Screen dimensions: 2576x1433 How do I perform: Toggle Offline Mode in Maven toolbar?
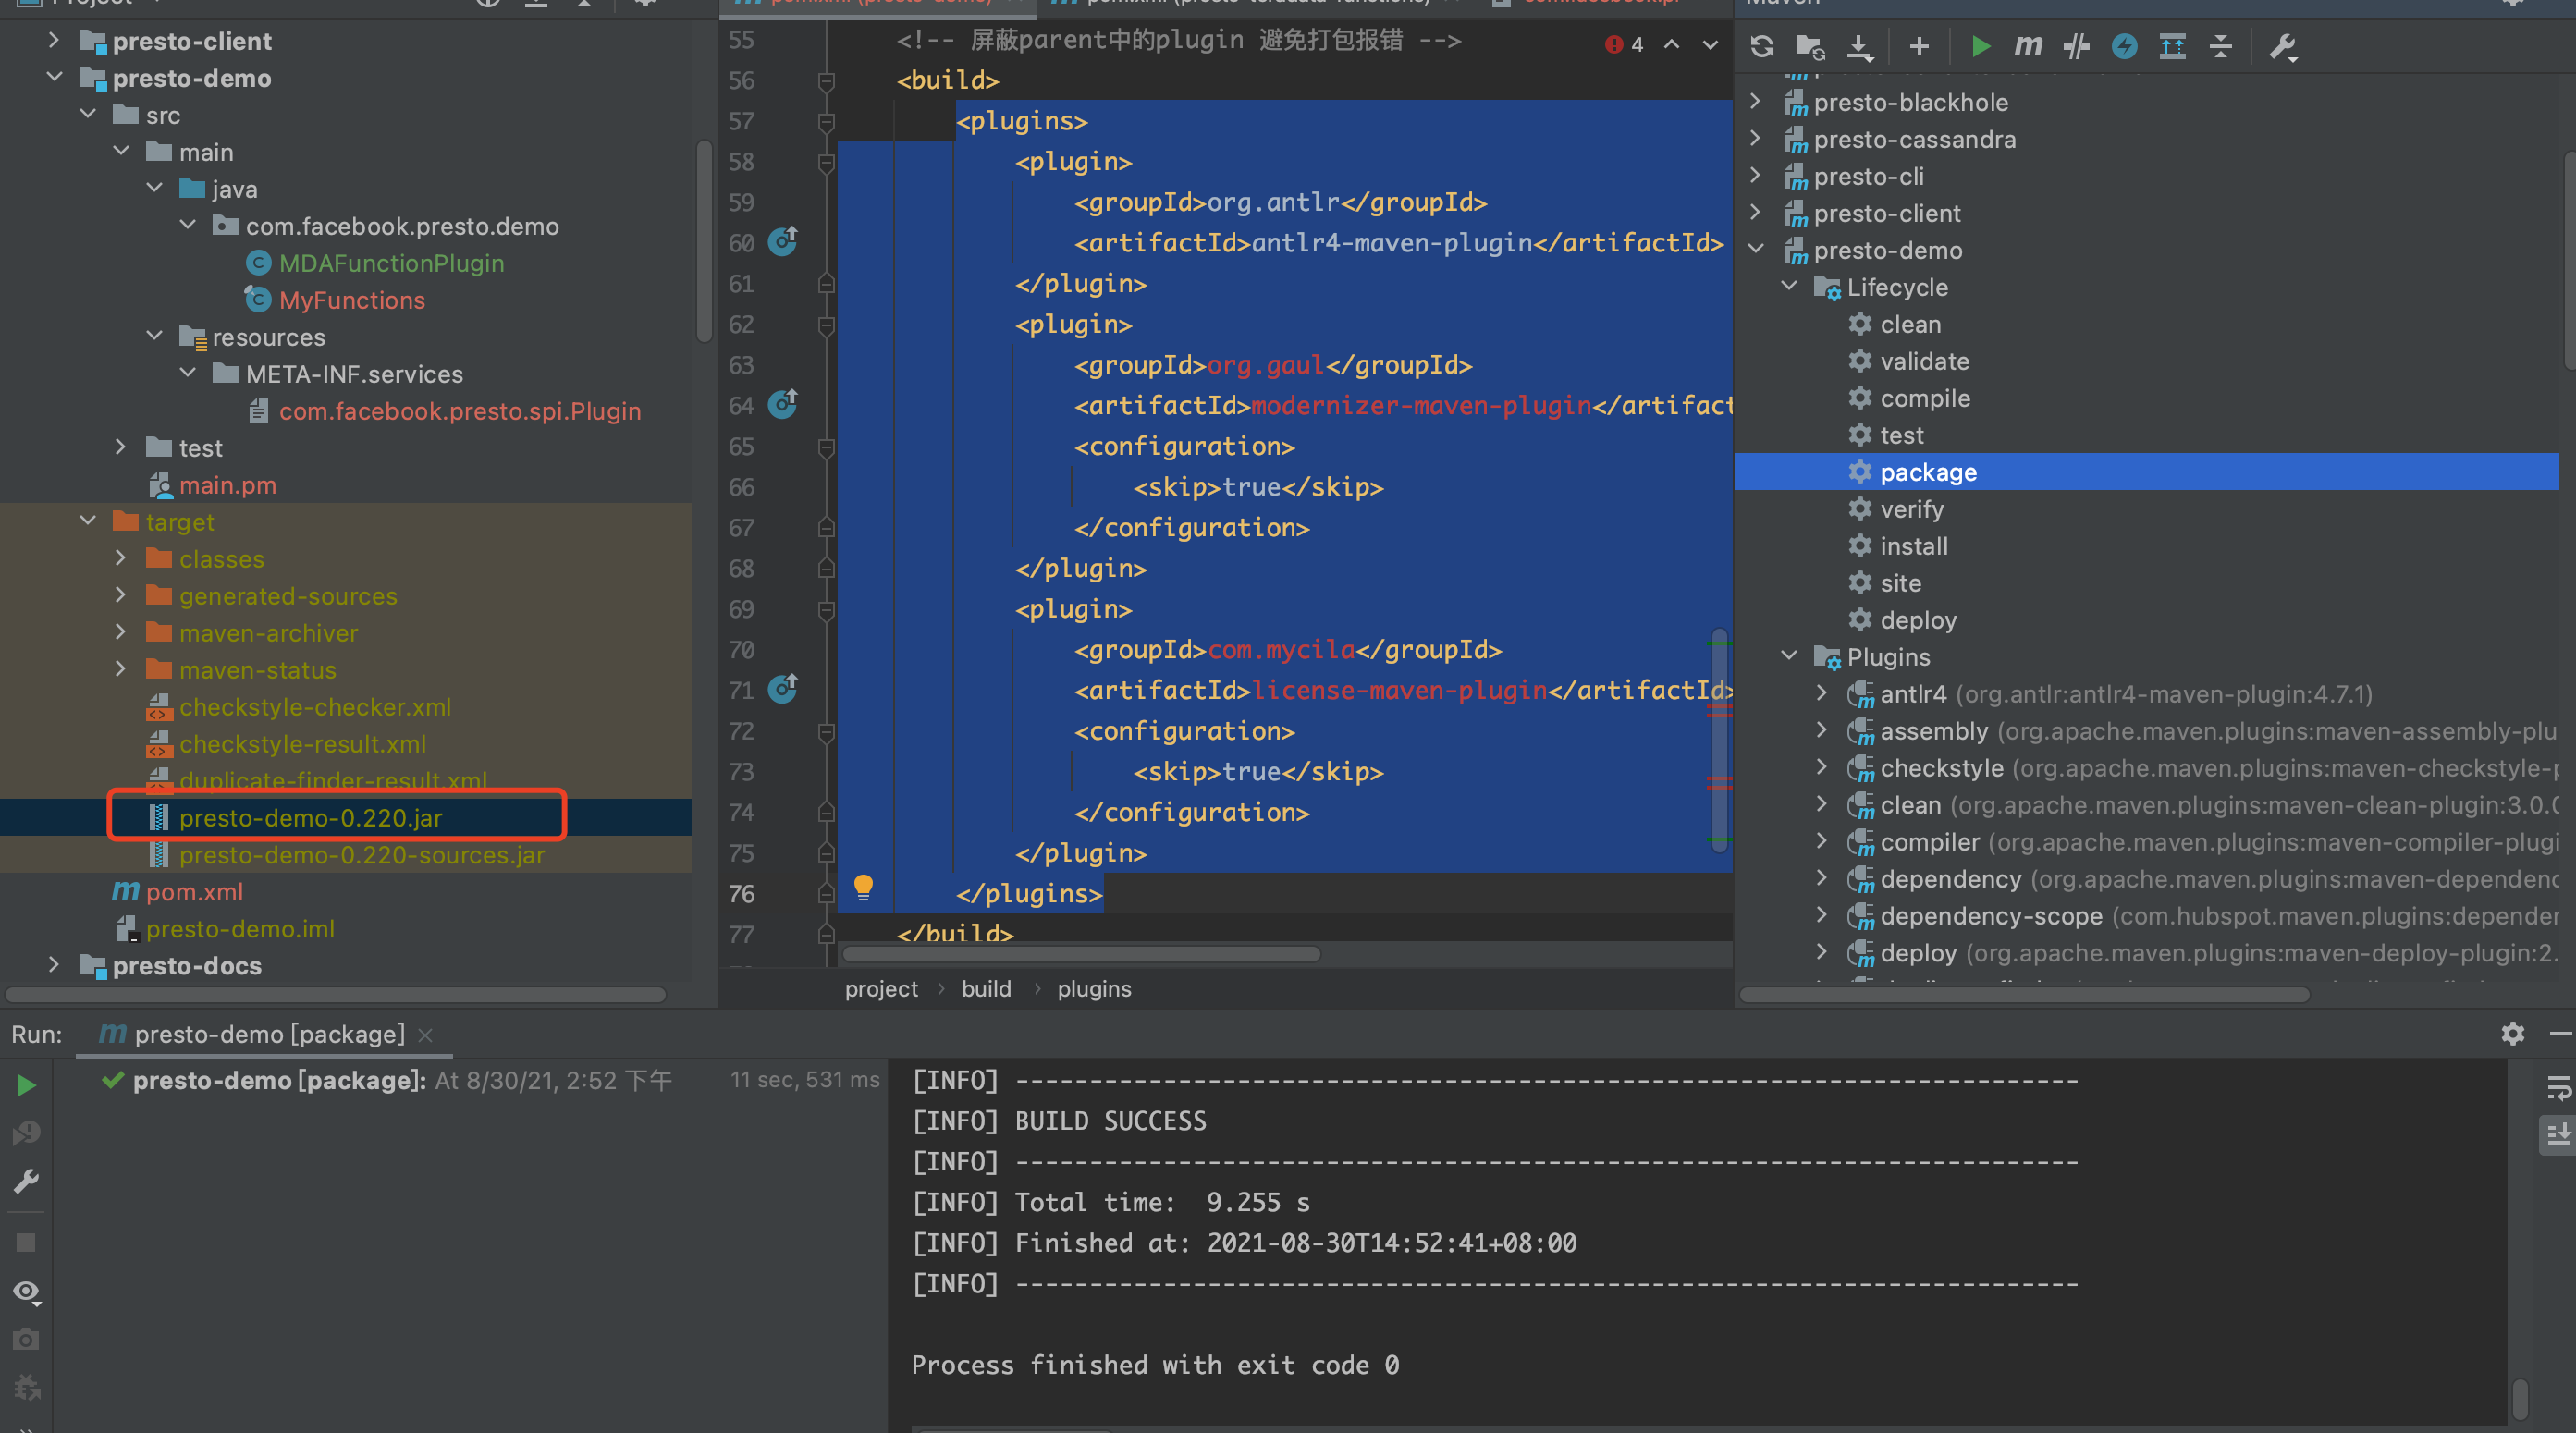coord(2076,46)
